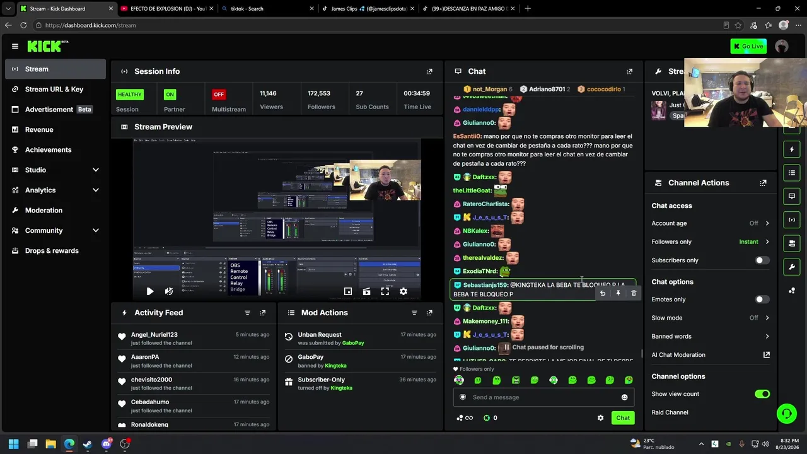
Task: Open the Revenue page
Action: point(55,129)
